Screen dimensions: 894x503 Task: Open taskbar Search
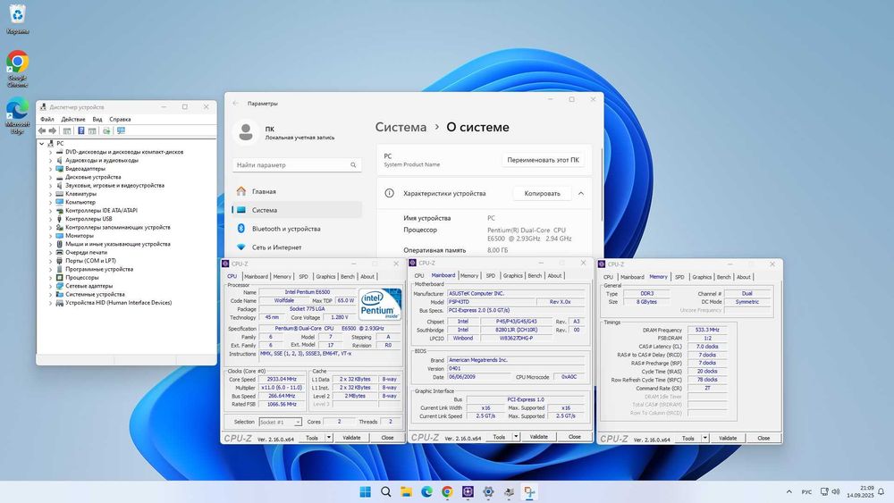coord(386,491)
